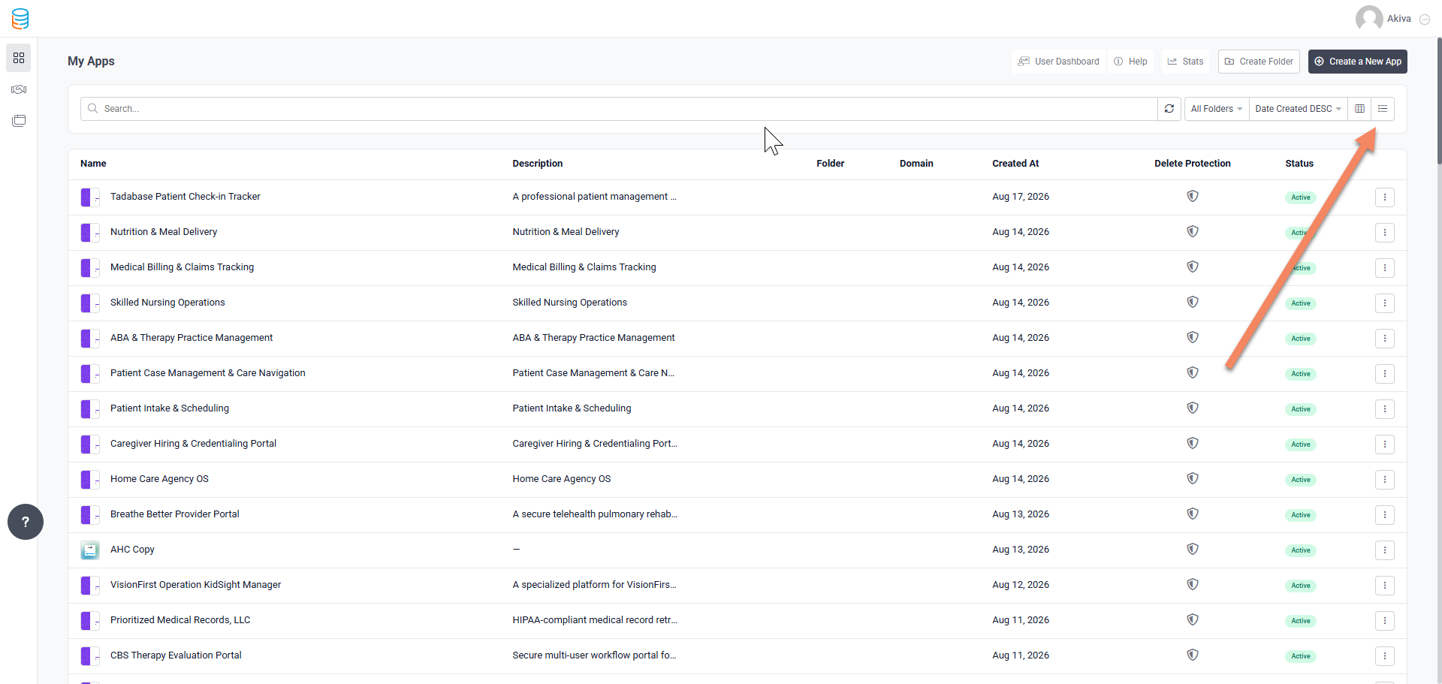Toggle delete protection for Breathe Better Provider Portal
Viewport: 1442px width, 684px height.
[1192, 514]
